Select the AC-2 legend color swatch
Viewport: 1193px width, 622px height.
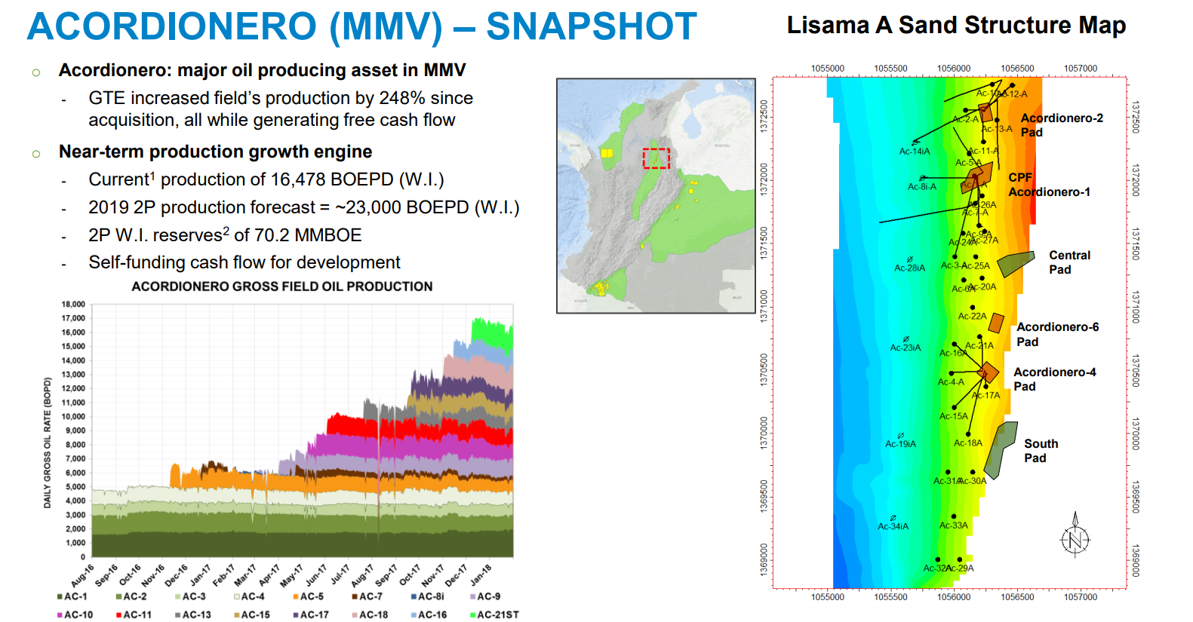point(118,596)
